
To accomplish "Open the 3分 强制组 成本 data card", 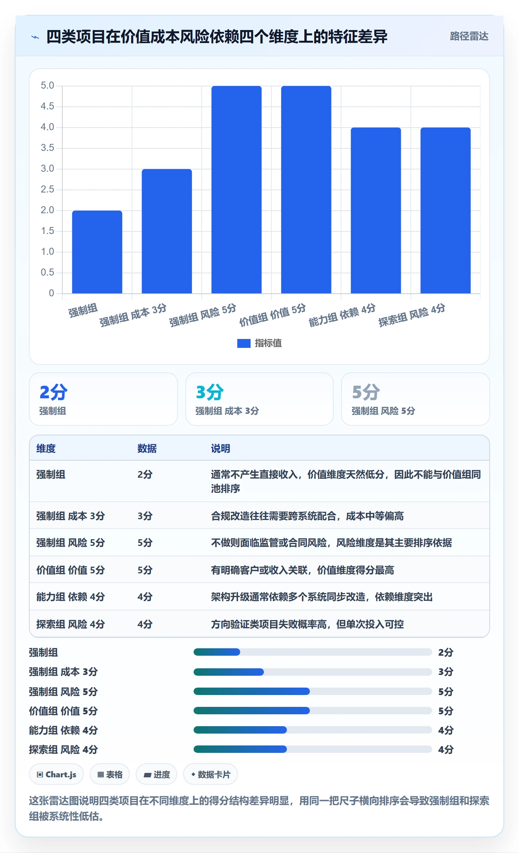I will 259,399.
